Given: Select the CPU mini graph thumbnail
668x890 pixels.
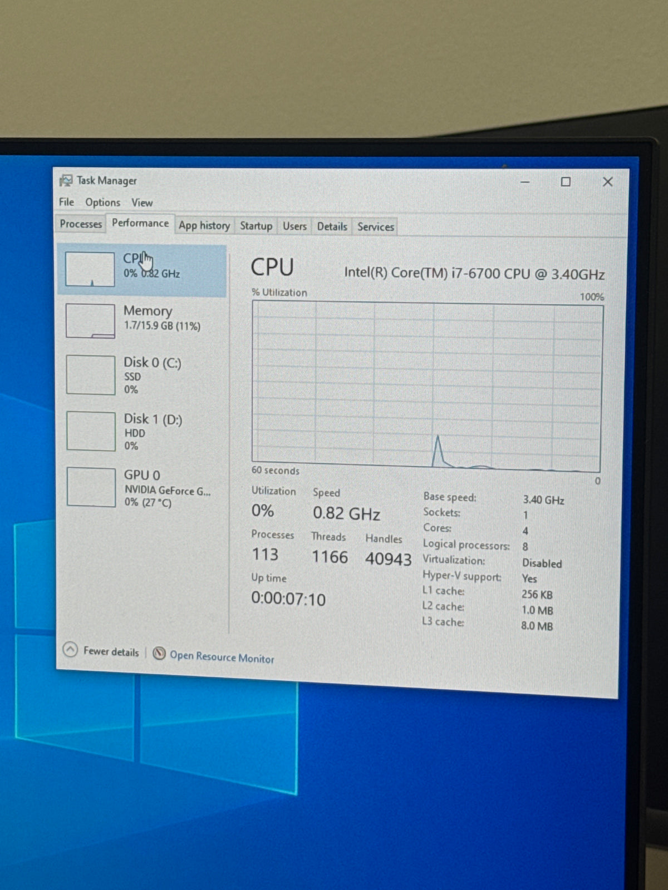Looking at the screenshot, I should click(x=90, y=269).
